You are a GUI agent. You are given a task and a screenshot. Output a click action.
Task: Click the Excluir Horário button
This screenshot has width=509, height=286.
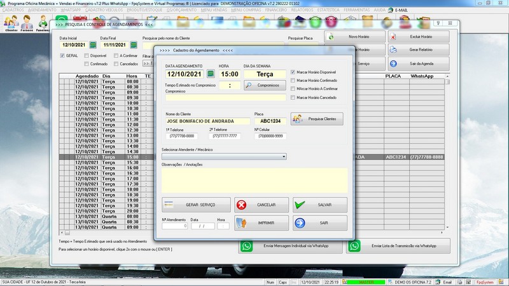[419, 37]
